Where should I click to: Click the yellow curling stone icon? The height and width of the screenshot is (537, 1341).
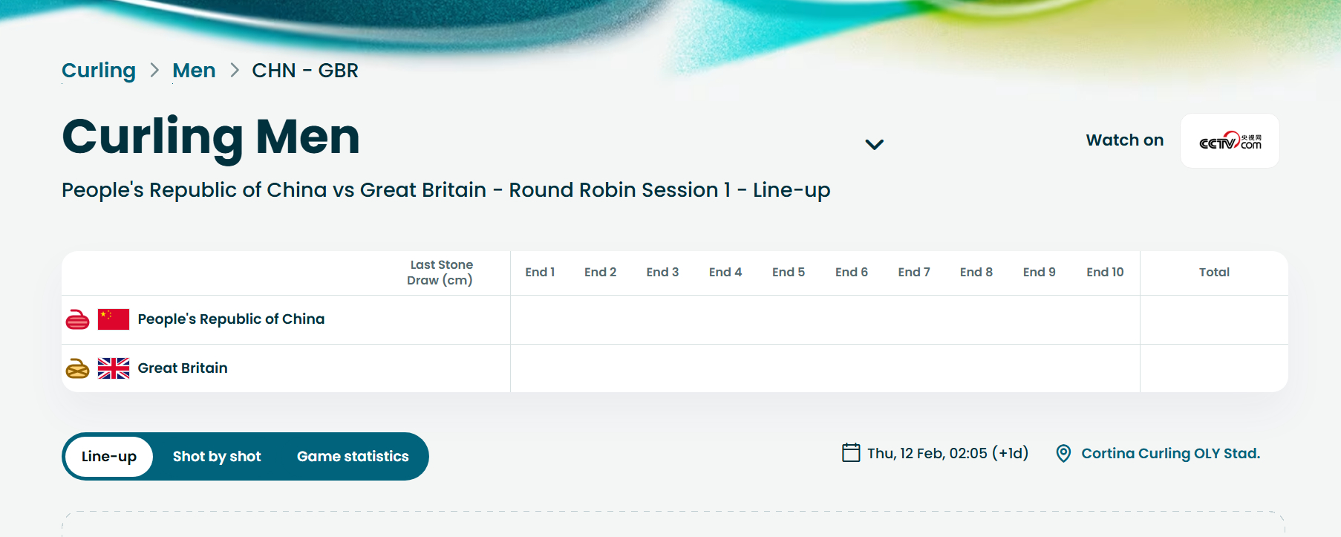77,368
